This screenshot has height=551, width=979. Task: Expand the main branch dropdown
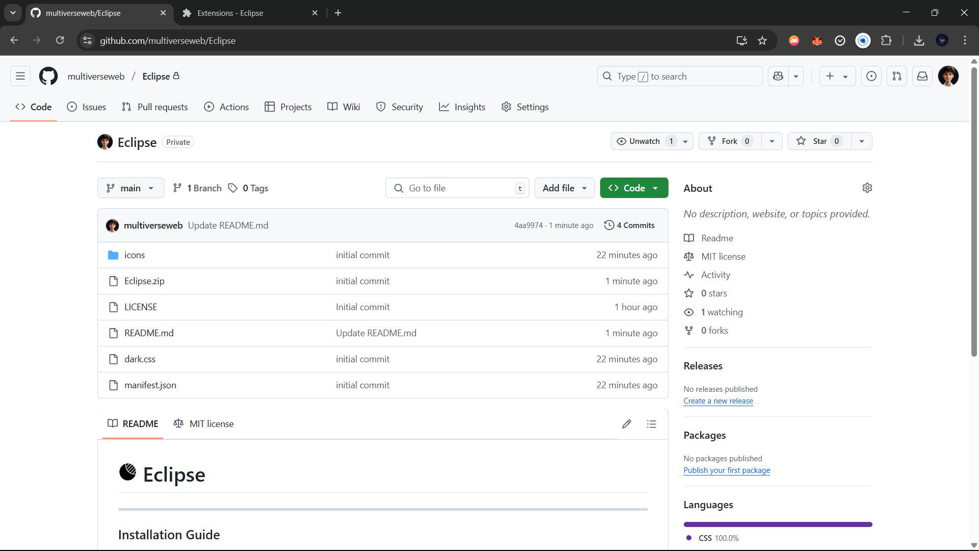131,188
